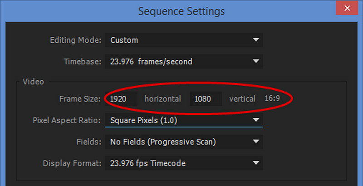
Task: Click the Sequence Settings title bar
Action: point(181,11)
